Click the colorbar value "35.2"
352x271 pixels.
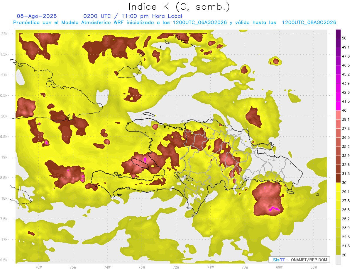tap(346, 146)
